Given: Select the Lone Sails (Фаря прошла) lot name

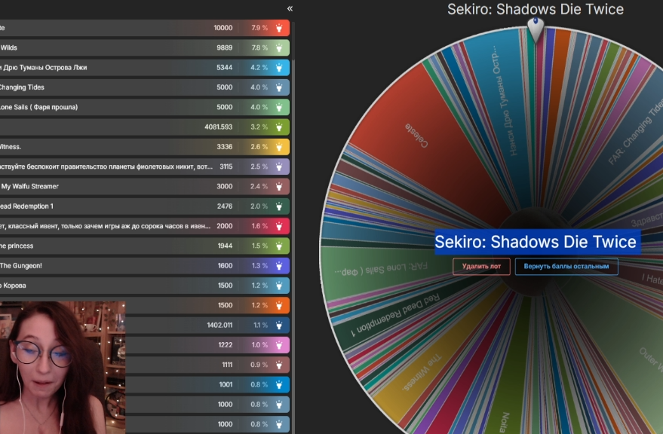Looking at the screenshot, I should (x=39, y=107).
